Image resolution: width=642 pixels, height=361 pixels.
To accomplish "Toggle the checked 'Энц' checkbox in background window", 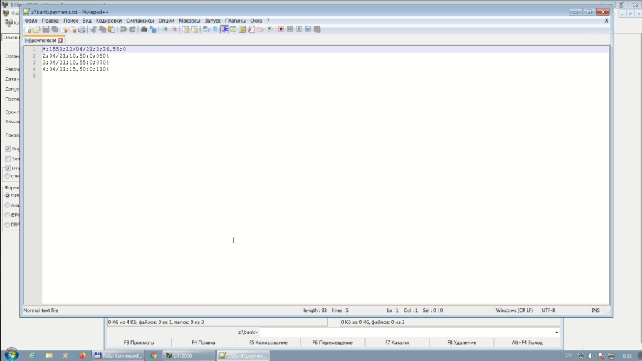I will tap(8, 149).
